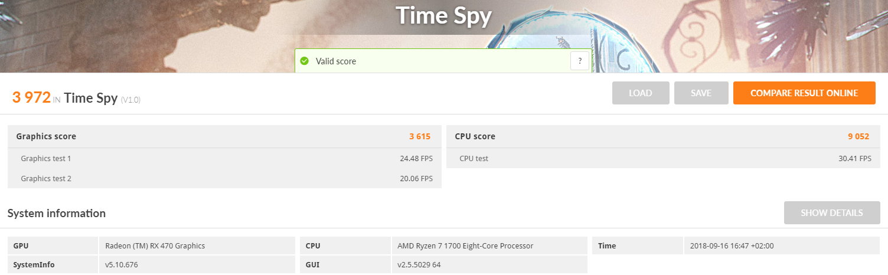The width and height of the screenshot is (888, 275).
Task: Click the Time Spy banner title
Action: click(443, 15)
